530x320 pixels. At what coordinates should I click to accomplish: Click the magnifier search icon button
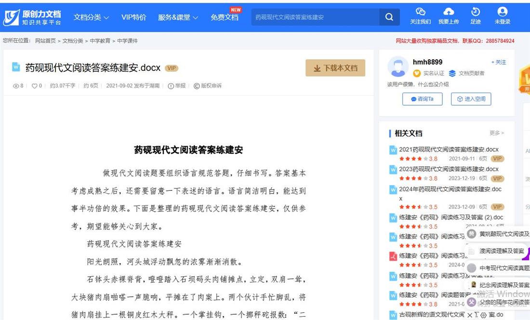[x=389, y=17]
